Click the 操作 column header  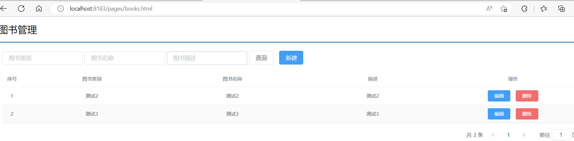[x=513, y=79]
